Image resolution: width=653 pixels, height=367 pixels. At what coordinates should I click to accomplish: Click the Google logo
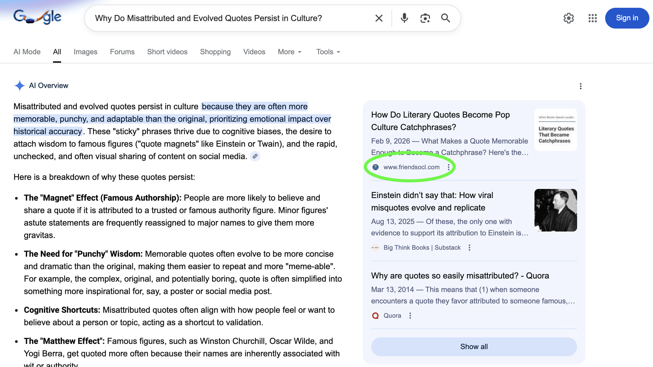tap(37, 17)
